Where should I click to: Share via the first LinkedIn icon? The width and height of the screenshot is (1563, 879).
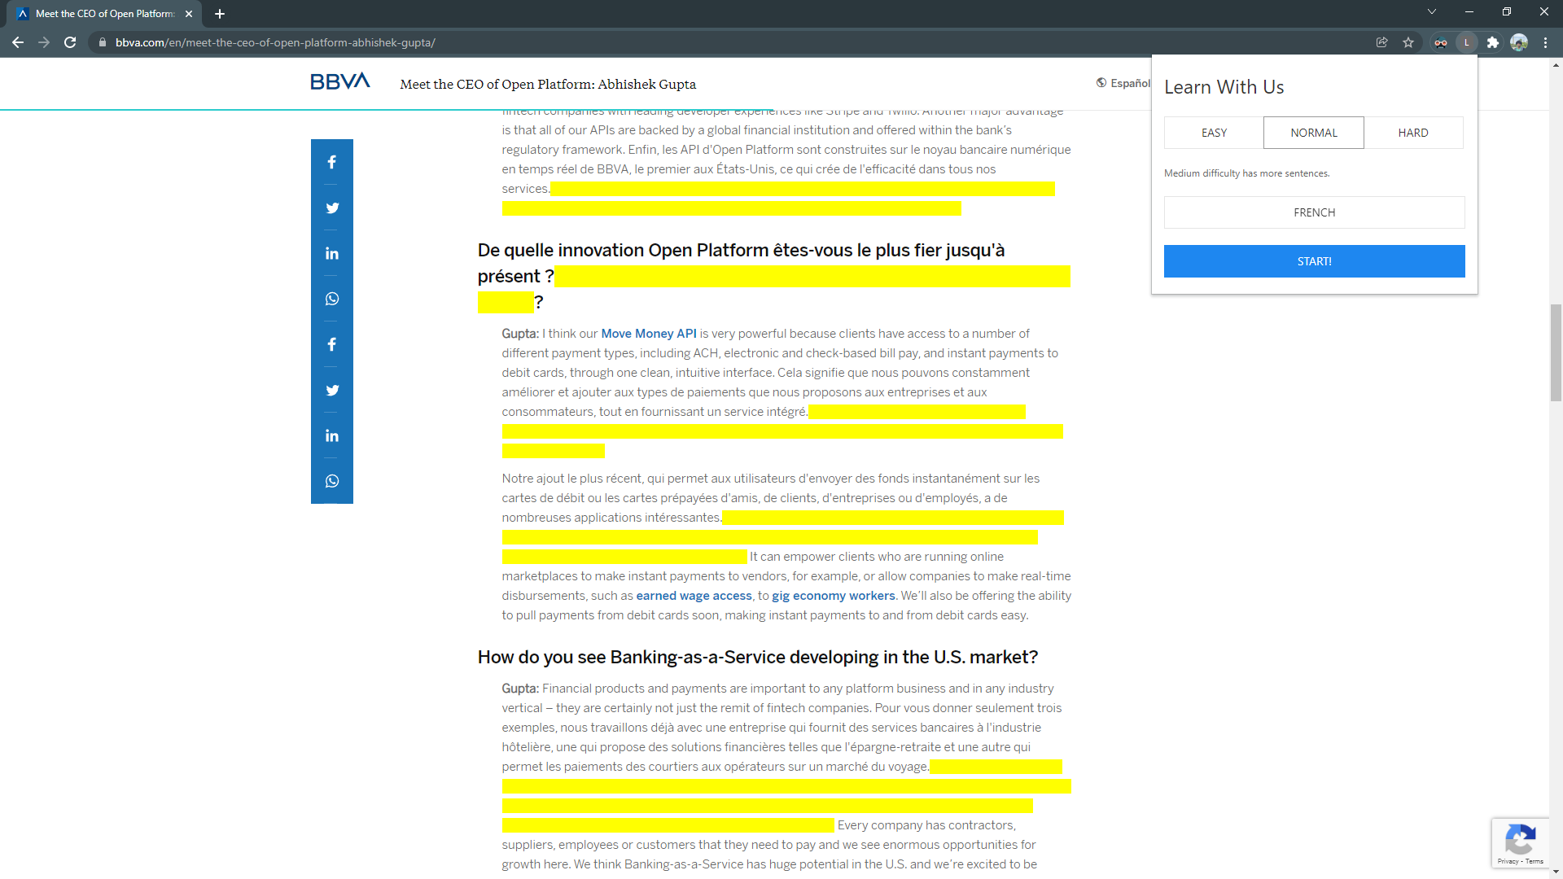click(x=332, y=253)
